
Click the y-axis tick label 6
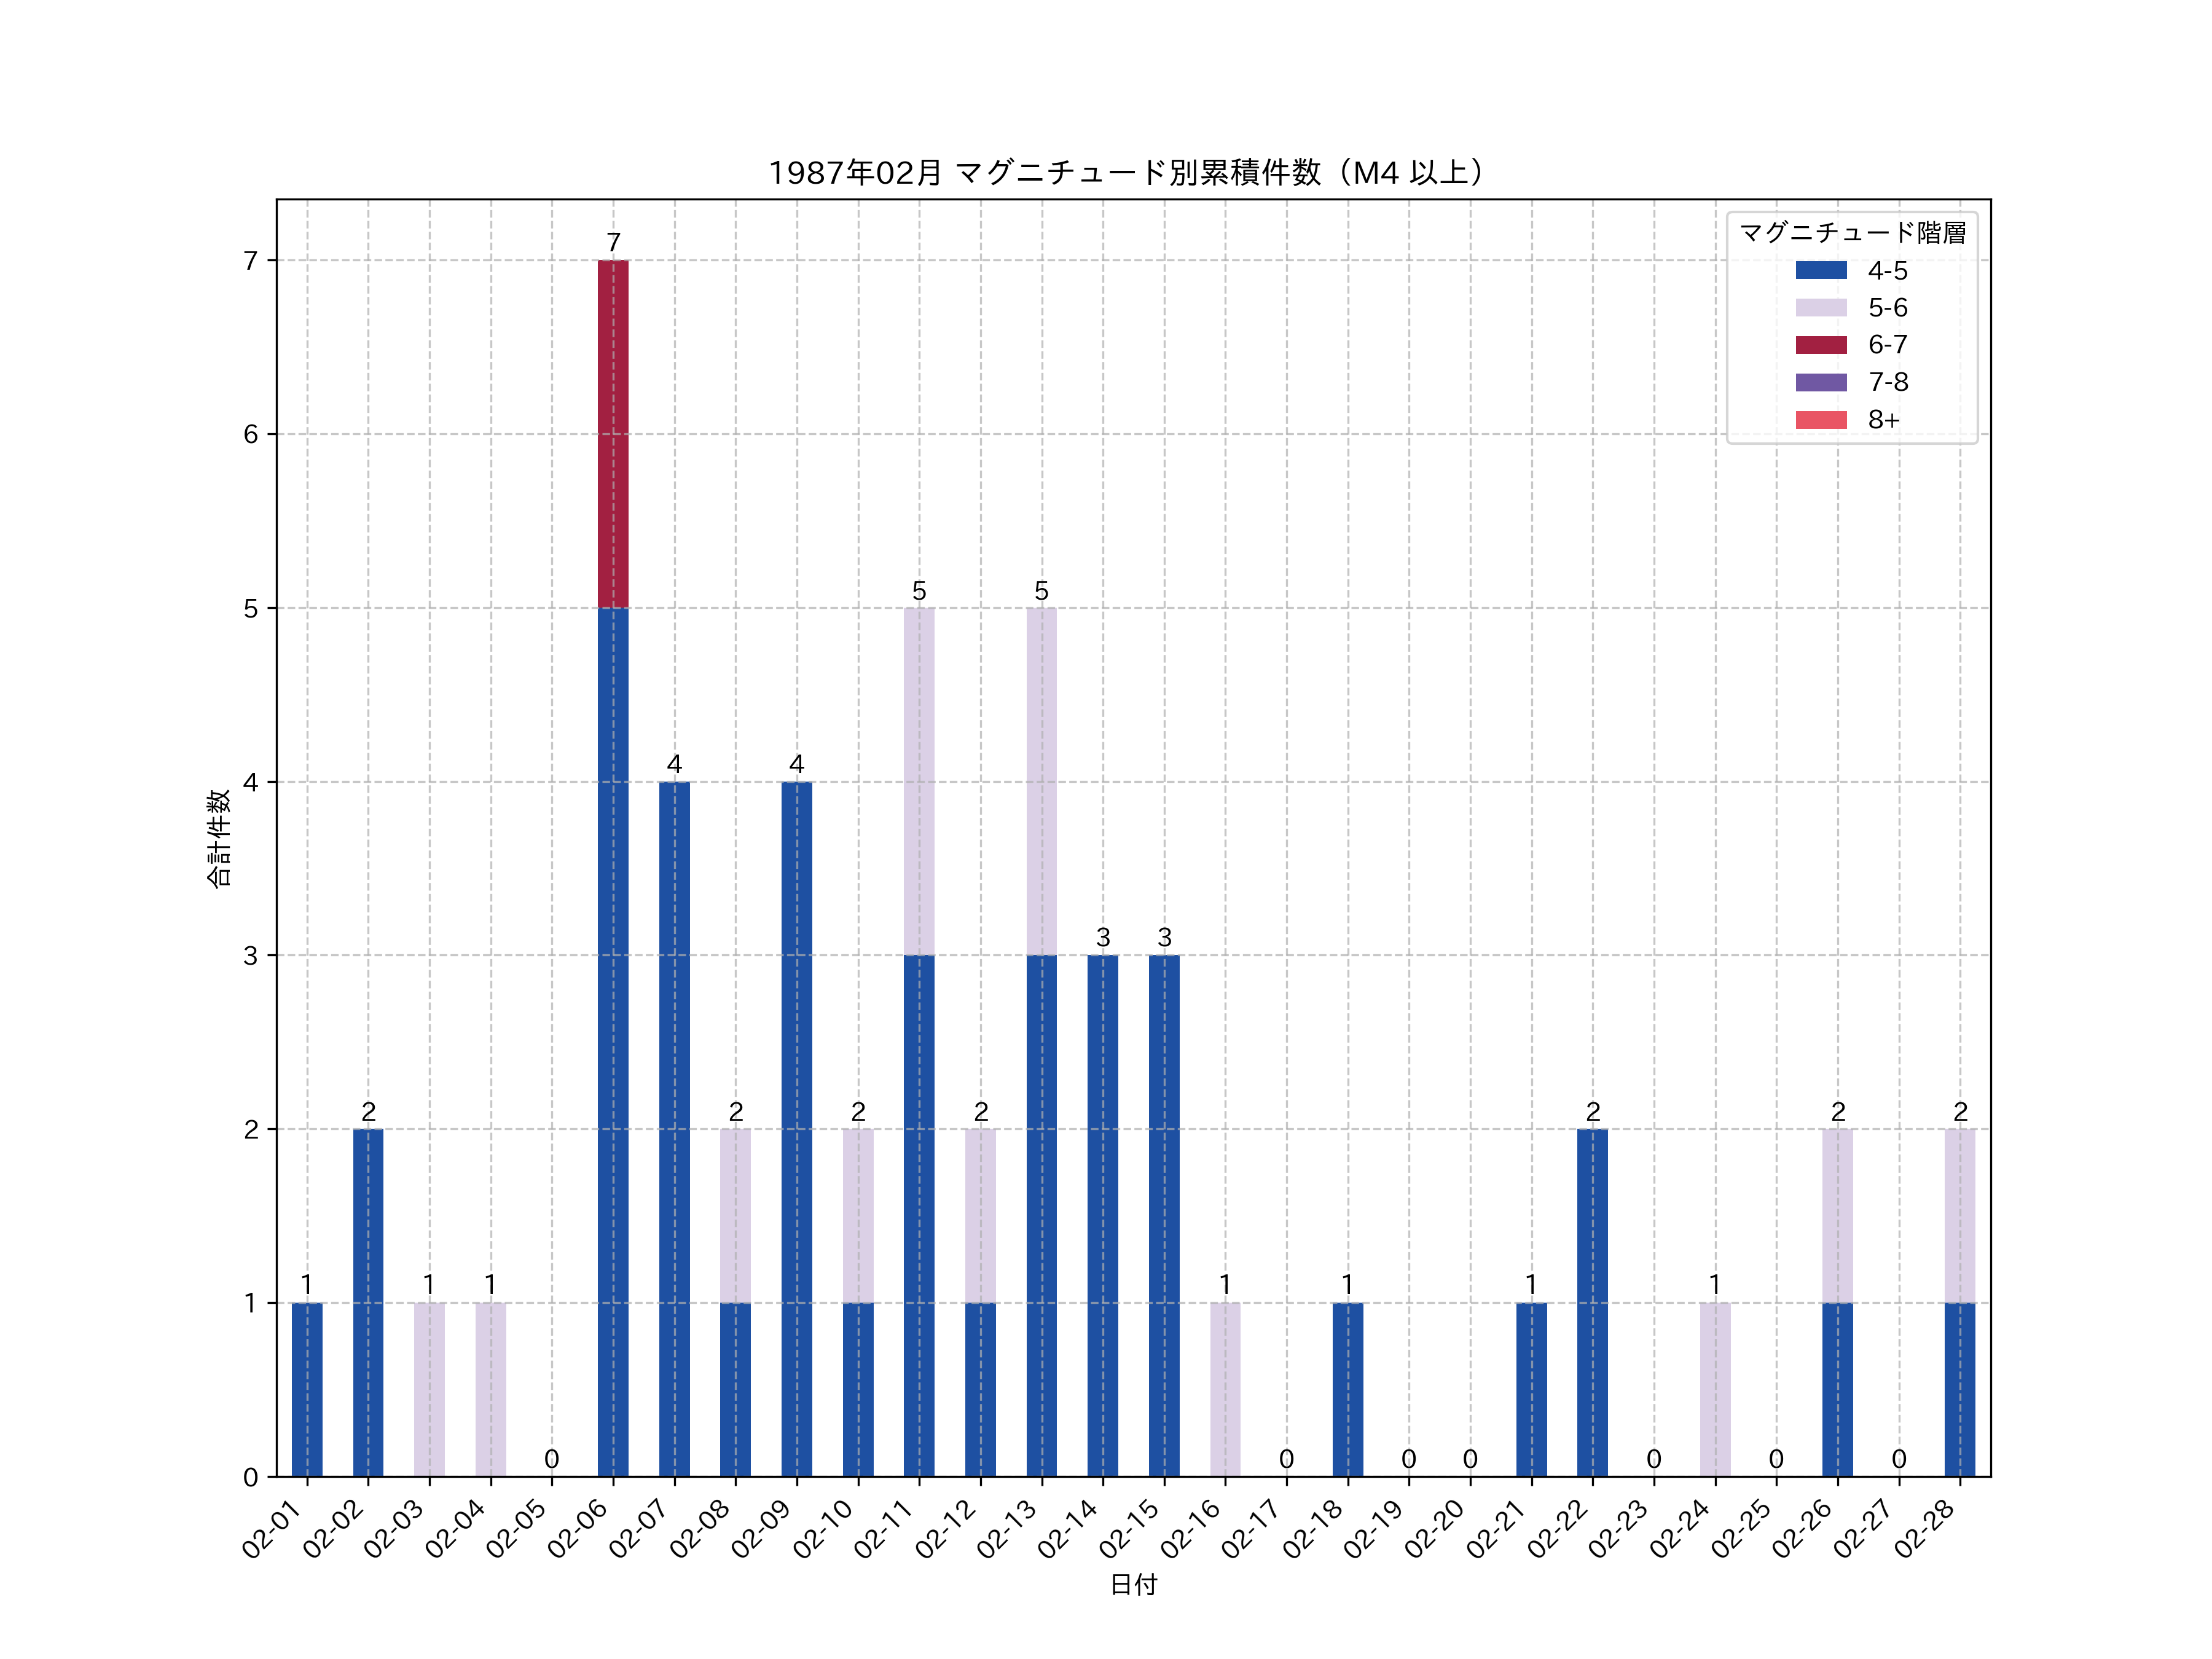click(x=250, y=434)
